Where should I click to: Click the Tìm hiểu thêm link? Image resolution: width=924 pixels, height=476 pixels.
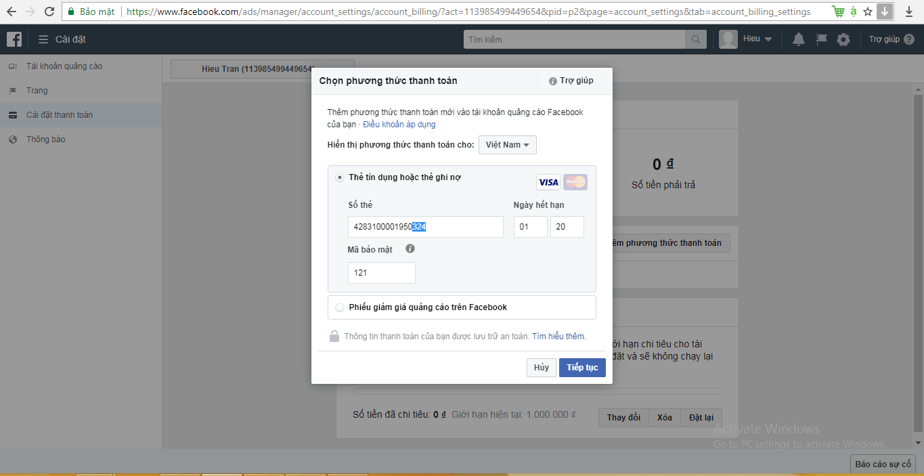[558, 337]
